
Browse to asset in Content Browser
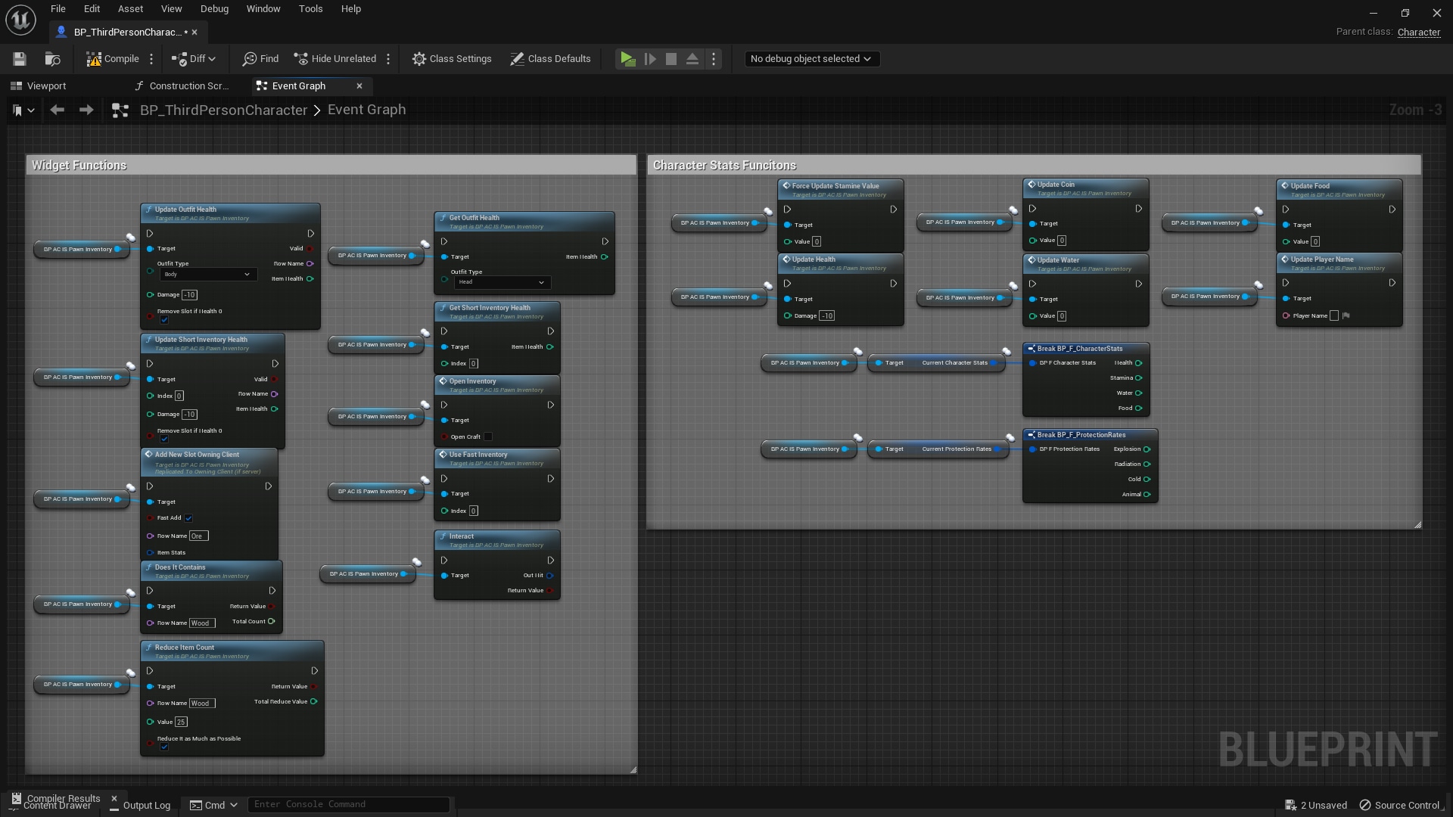52,58
